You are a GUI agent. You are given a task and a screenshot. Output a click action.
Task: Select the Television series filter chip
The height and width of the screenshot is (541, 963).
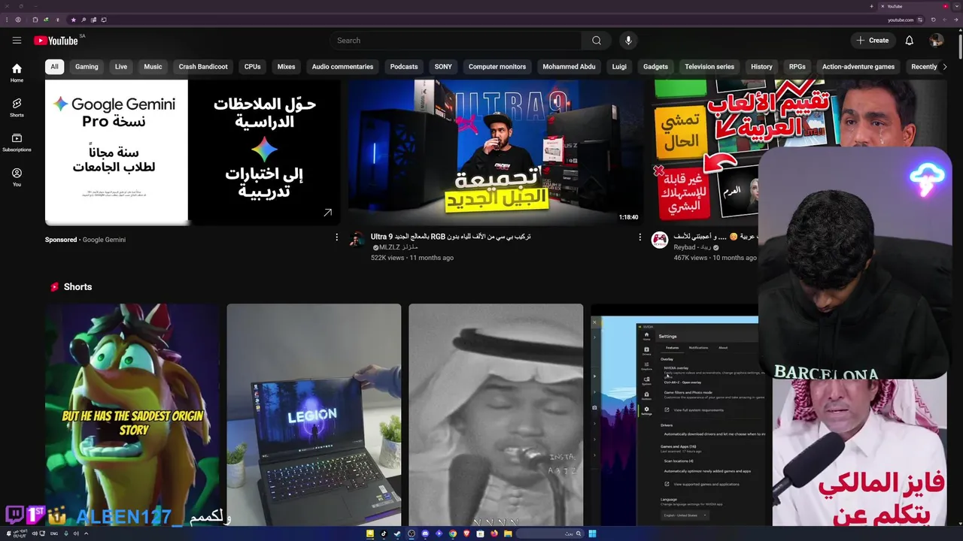(x=709, y=67)
